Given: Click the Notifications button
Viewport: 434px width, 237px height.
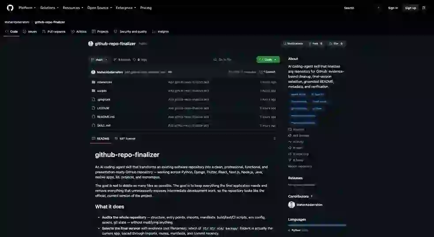Looking at the screenshot, I should pyautogui.click(x=293, y=44).
